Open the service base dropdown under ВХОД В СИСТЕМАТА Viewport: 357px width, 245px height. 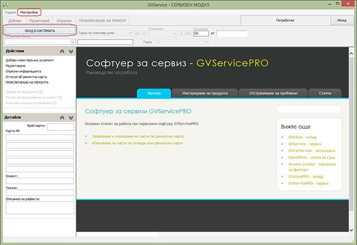coord(40,42)
